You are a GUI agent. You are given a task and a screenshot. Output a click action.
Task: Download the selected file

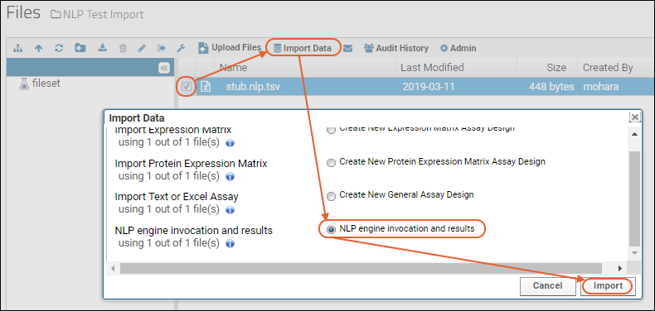click(x=102, y=48)
